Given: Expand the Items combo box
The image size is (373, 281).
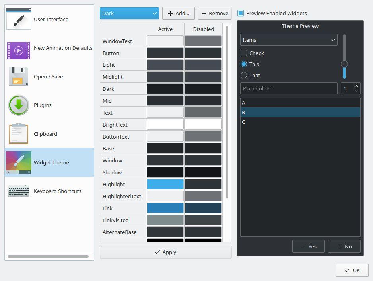Looking at the screenshot, I should (289, 40).
